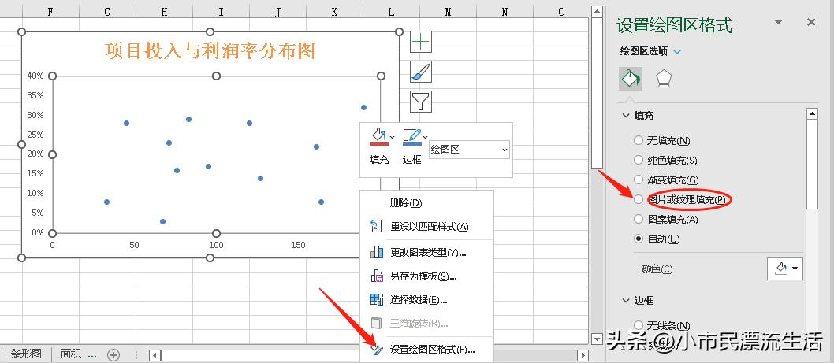The image size is (834, 363).
Task: Add a new sheet with plus icon
Action: 114,354
